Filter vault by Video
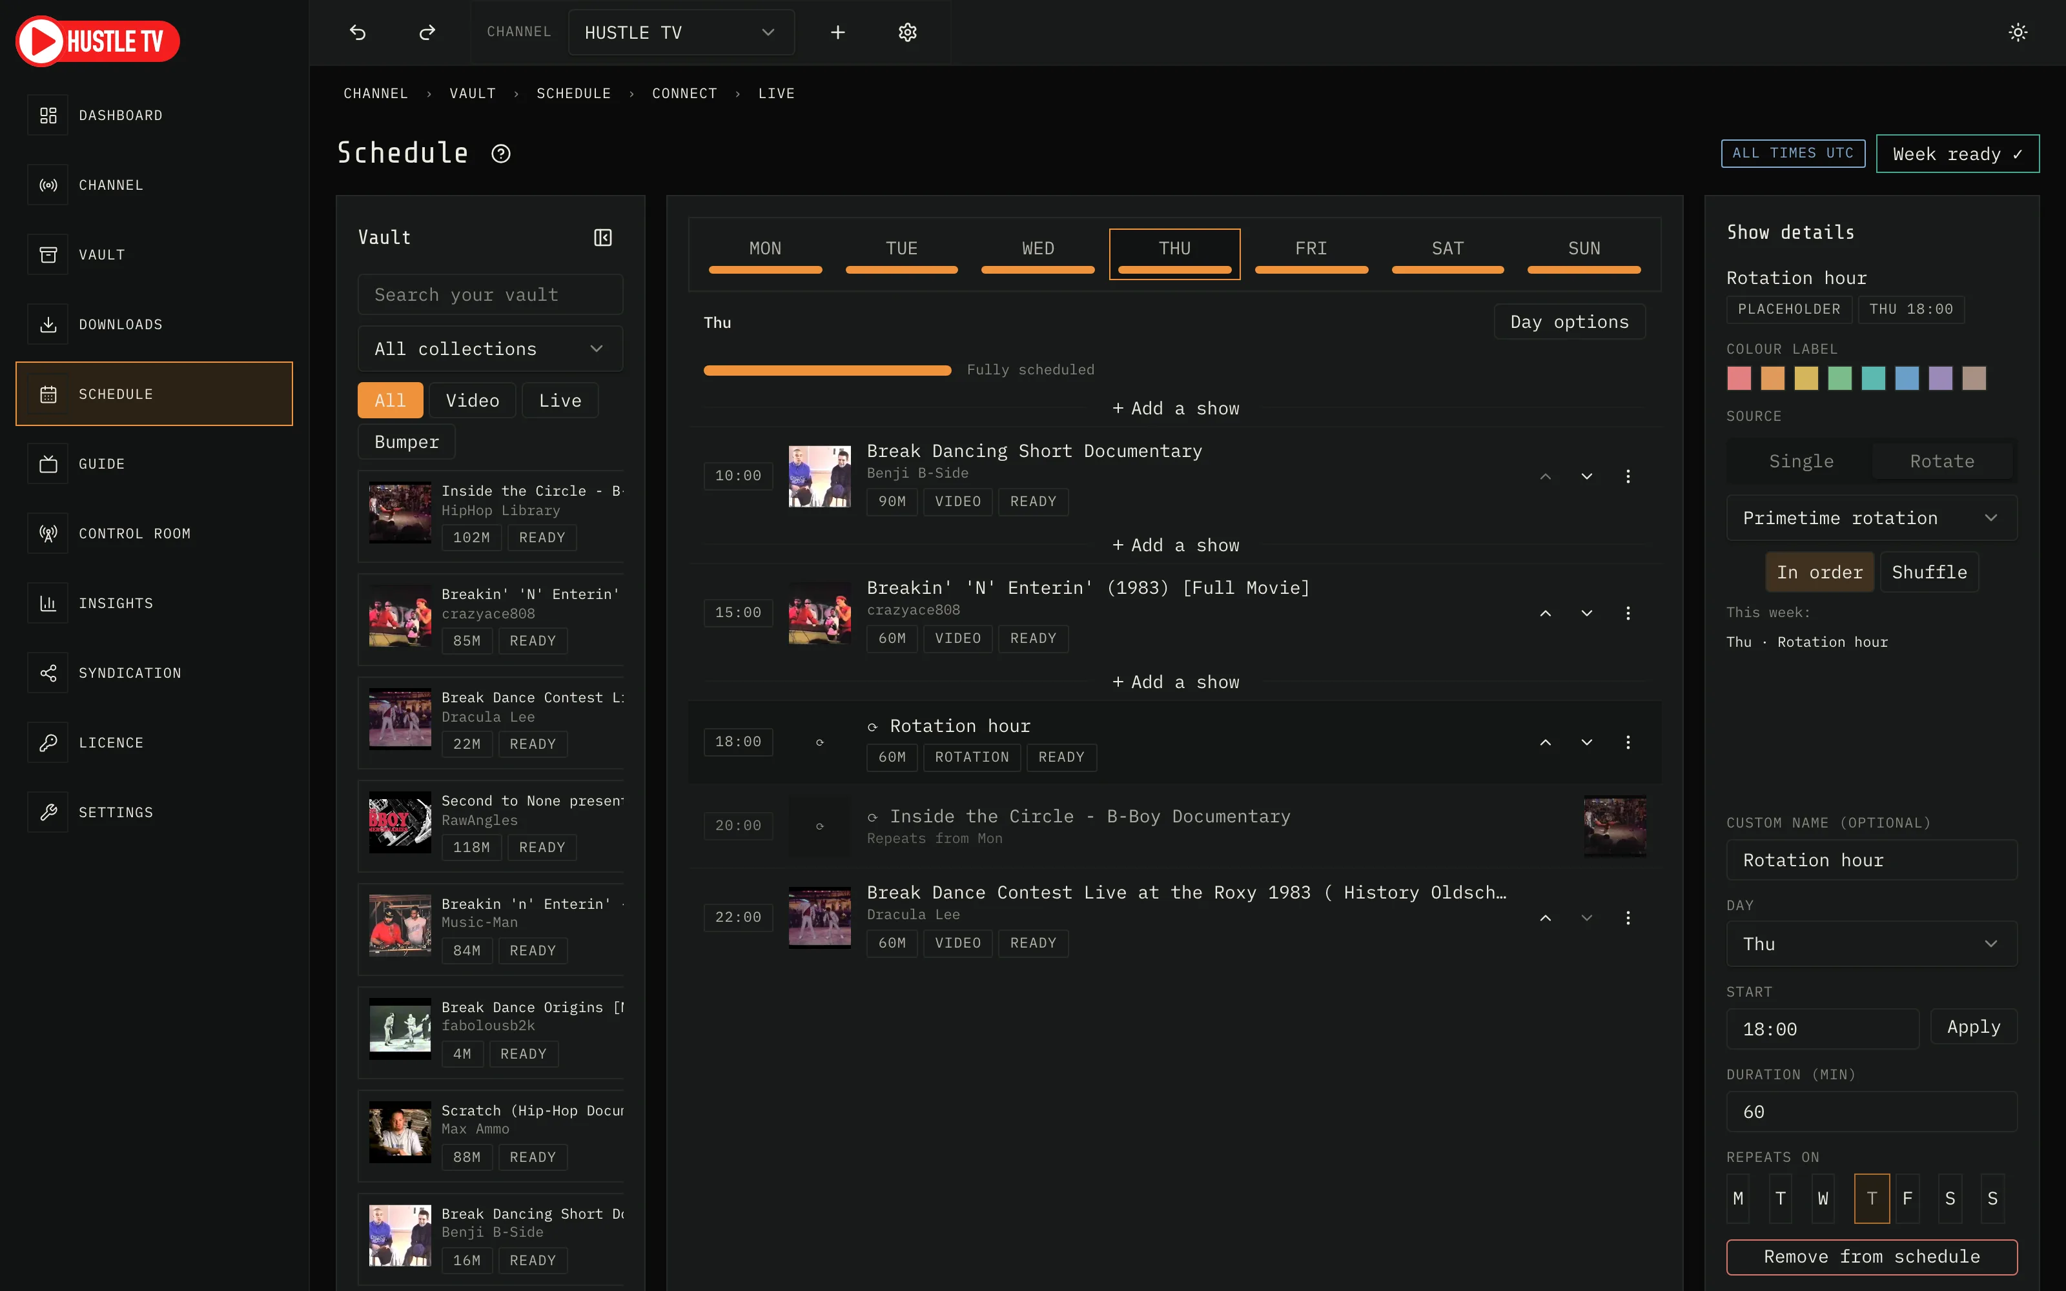 [x=472, y=400]
